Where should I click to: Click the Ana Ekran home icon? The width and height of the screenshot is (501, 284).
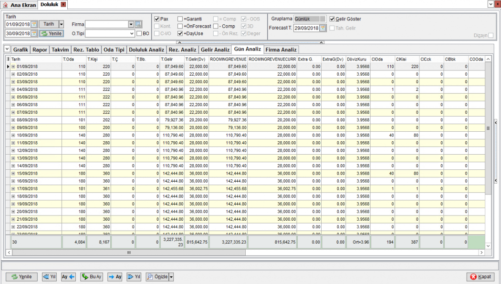(5, 5)
